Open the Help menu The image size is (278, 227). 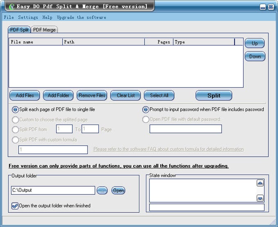click(x=47, y=18)
